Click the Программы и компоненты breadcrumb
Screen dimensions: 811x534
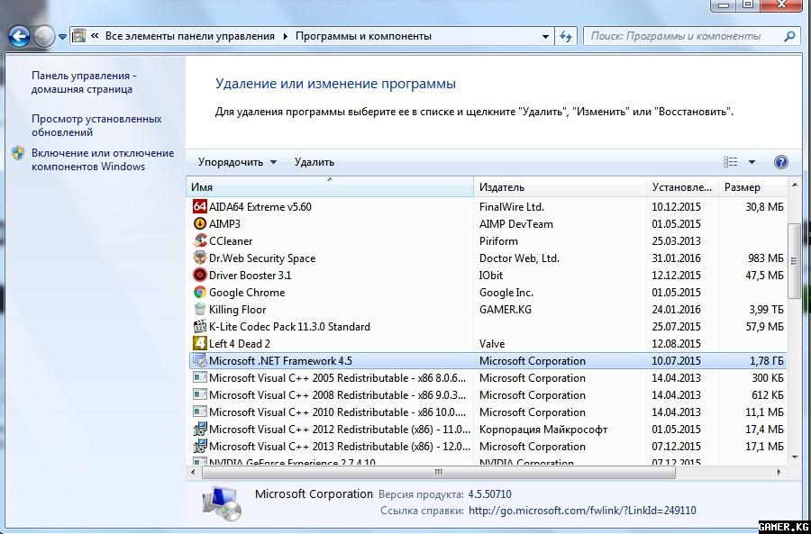(x=363, y=36)
